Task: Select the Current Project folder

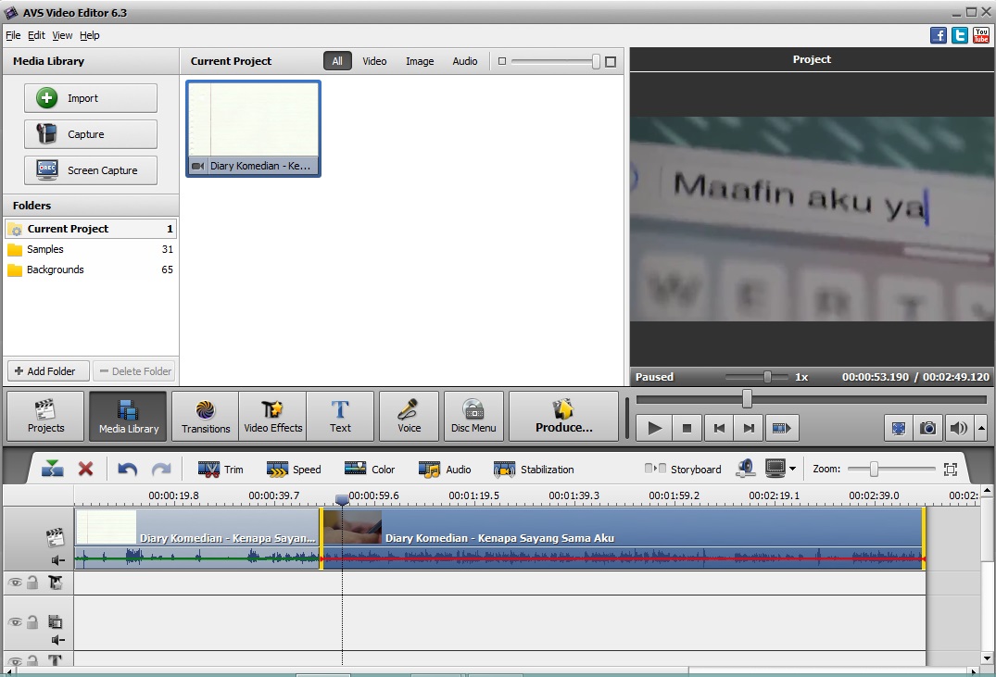Action: pyautogui.click(x=90, y=229)
